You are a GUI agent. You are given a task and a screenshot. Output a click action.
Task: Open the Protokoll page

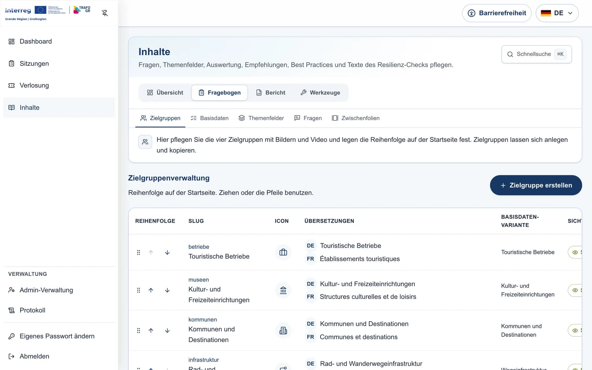[x=59, y=310]
